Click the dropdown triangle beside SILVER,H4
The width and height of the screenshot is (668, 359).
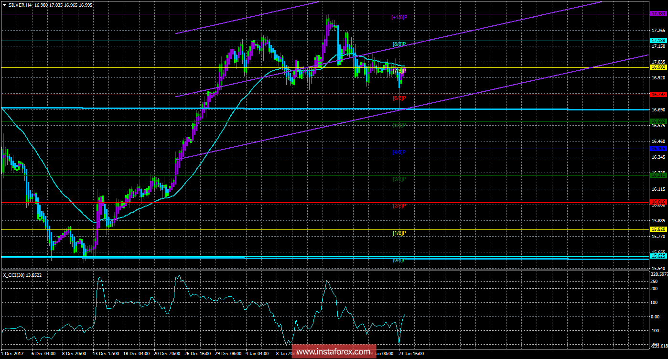pos(4,4)
